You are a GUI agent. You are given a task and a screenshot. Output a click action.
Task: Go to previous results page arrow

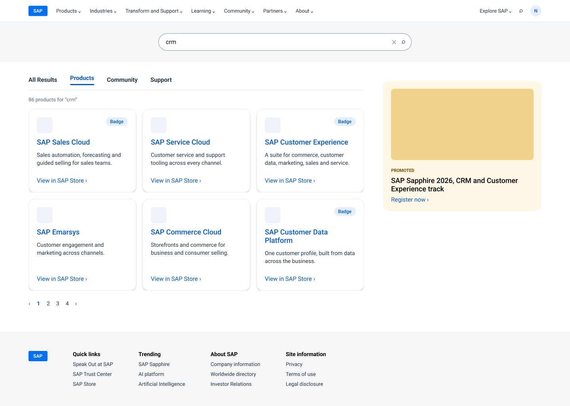pos(29,304)
